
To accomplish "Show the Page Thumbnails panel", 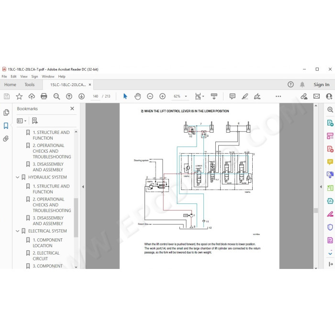I will point(6,112).
